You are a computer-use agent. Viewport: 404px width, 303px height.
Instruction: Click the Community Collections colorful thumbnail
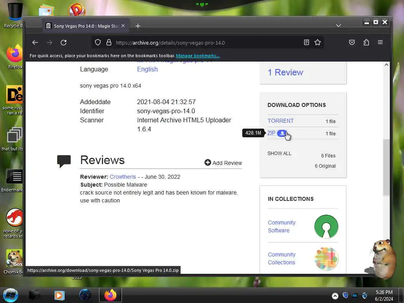[x=326, y=259]
